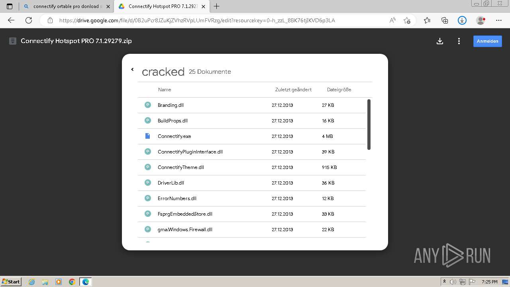Select the Branding.dll file name
The width and height of the screenshot is (510, 287).
(x=171, y=105)
